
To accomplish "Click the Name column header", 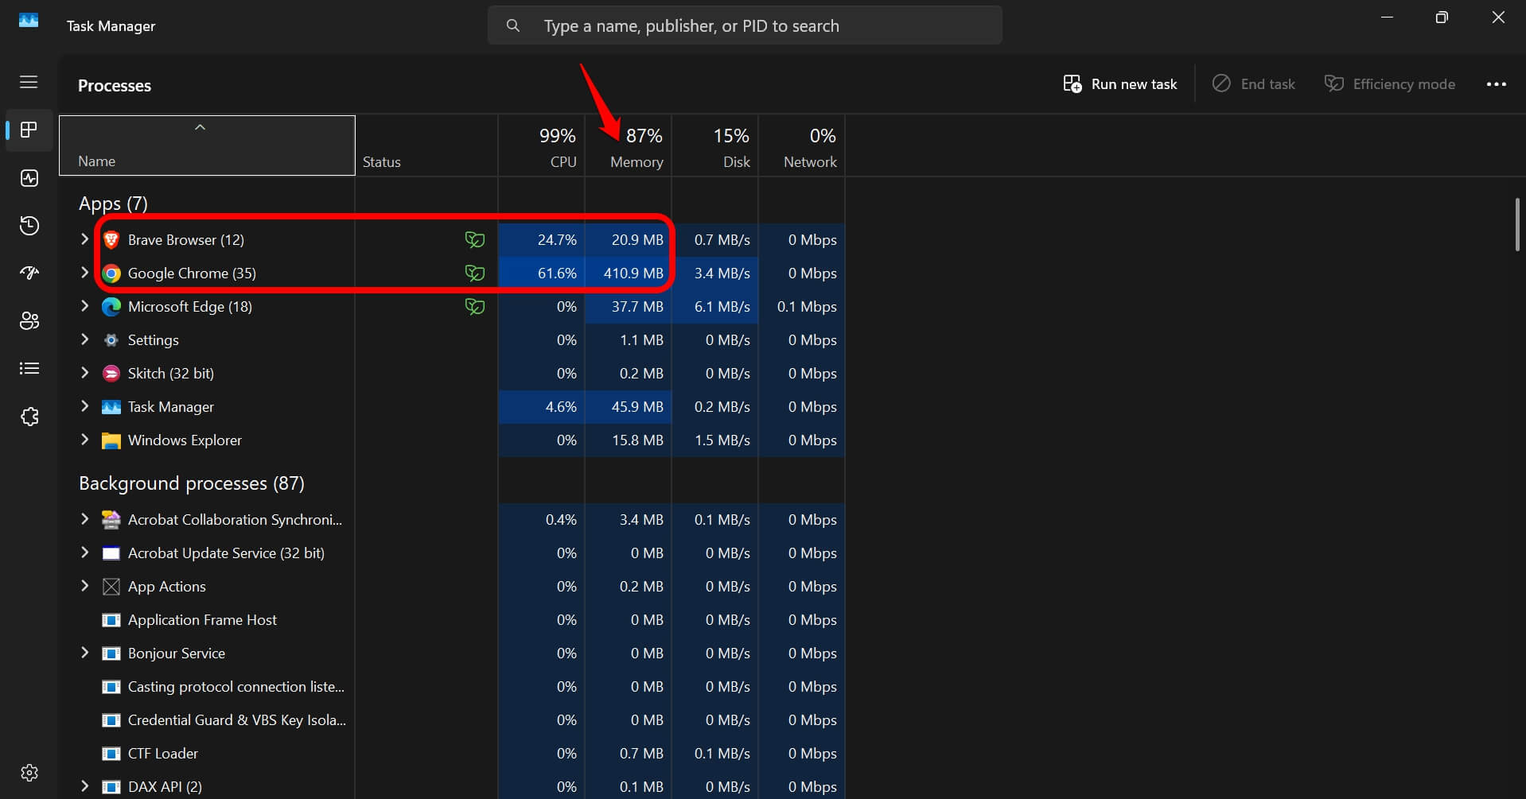I will pyautogui.click(x=207, y=145).
